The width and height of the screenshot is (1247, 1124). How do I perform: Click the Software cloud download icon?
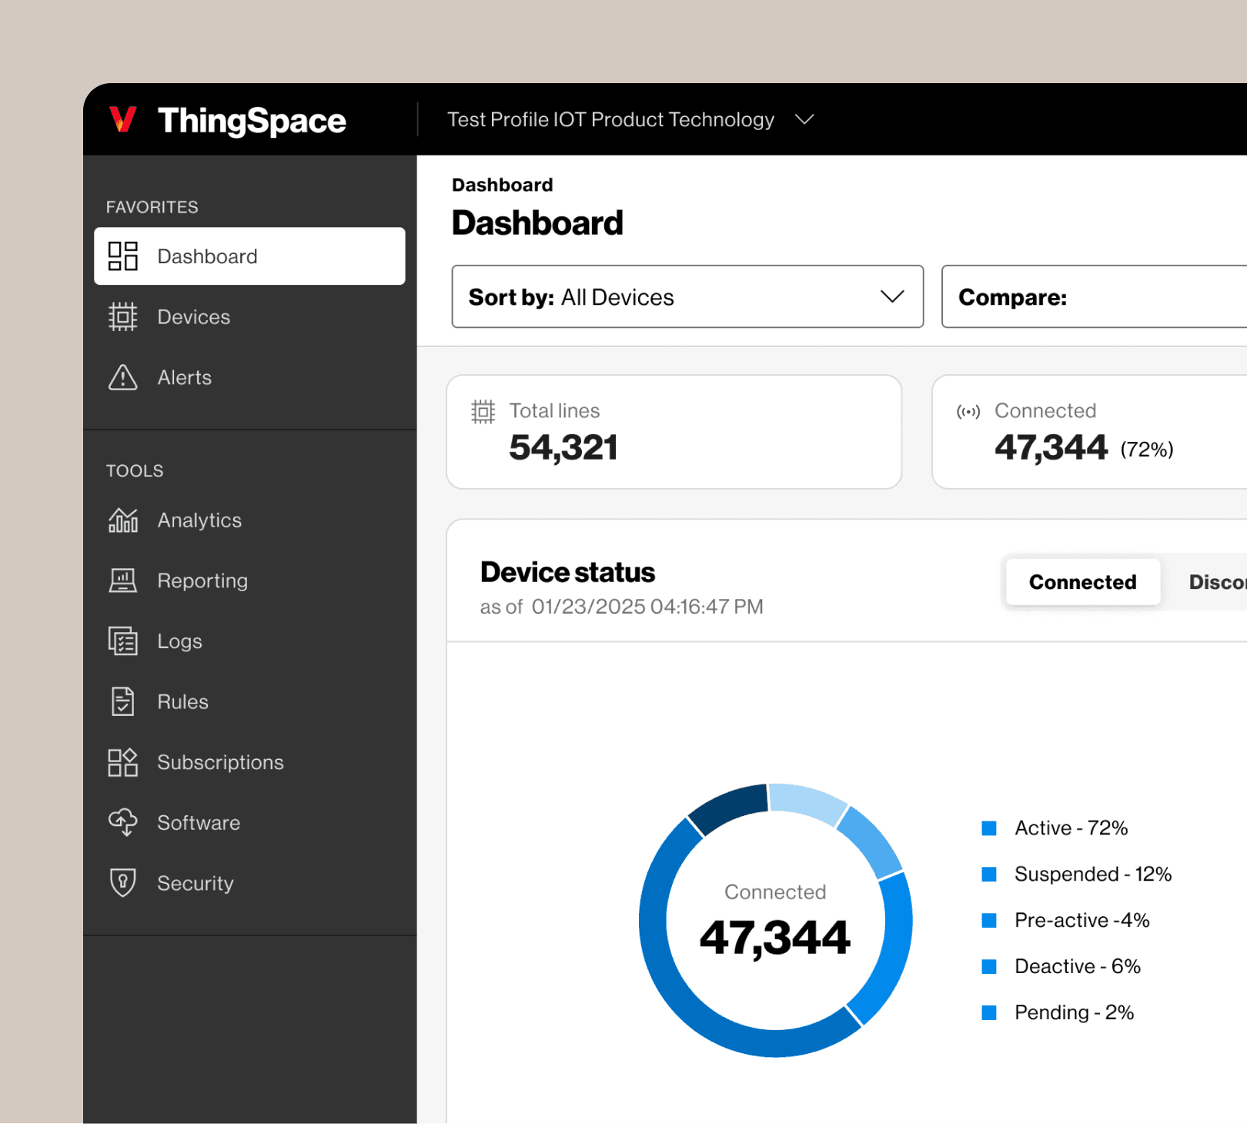[123, 822]
